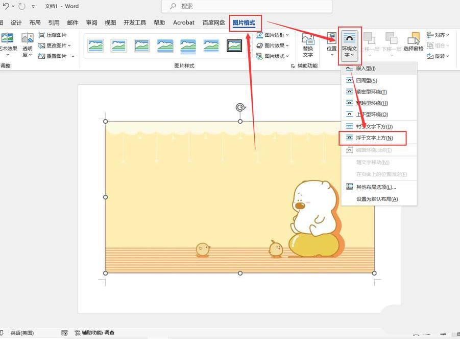Viewport: 460px width, 339px height.
Task: Apply the second picture style thumbnail
Action: [x=119, y=46]
